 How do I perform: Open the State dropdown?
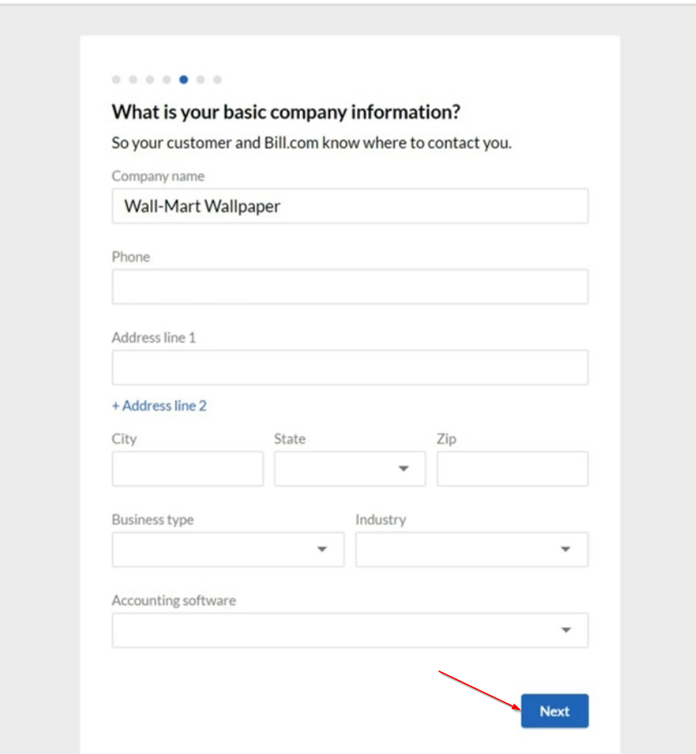[350, 469]
